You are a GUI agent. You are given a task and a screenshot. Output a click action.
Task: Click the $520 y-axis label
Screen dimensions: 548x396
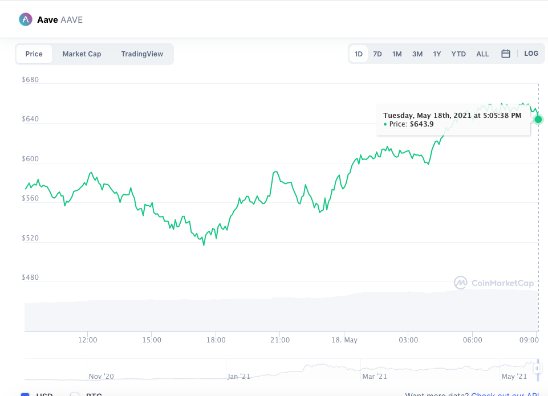click(30, 238)
